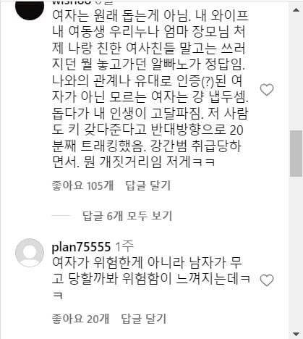Click the comment text starting 여자는 원래
This screenshot has width=303, height=339.
(x=150, y=89)
